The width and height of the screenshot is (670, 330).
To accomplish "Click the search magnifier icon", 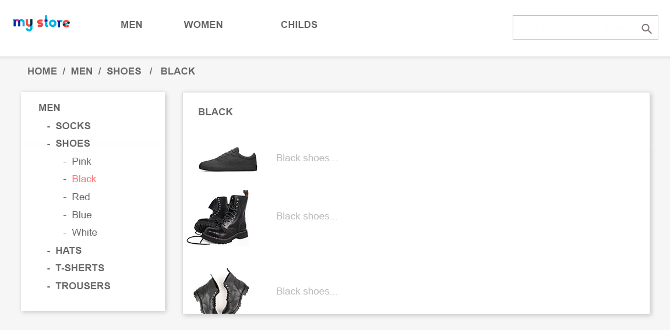I will [646, 29].
